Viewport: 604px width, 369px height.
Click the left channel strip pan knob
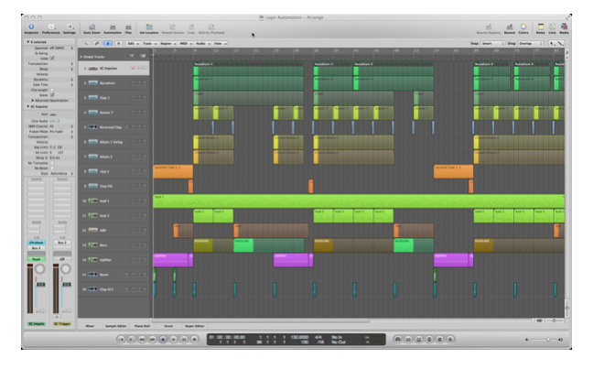[39, 269]
